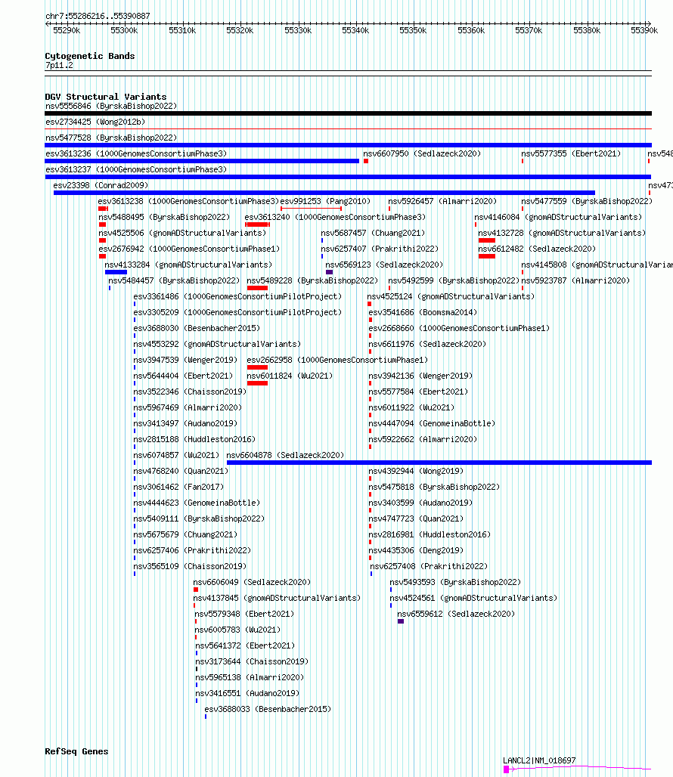Click nsv3947539 (Wenger2019) label
Image resolution: width=673 pixels, height=777 pixels.
pyautogui.click(x=185, y=360)
